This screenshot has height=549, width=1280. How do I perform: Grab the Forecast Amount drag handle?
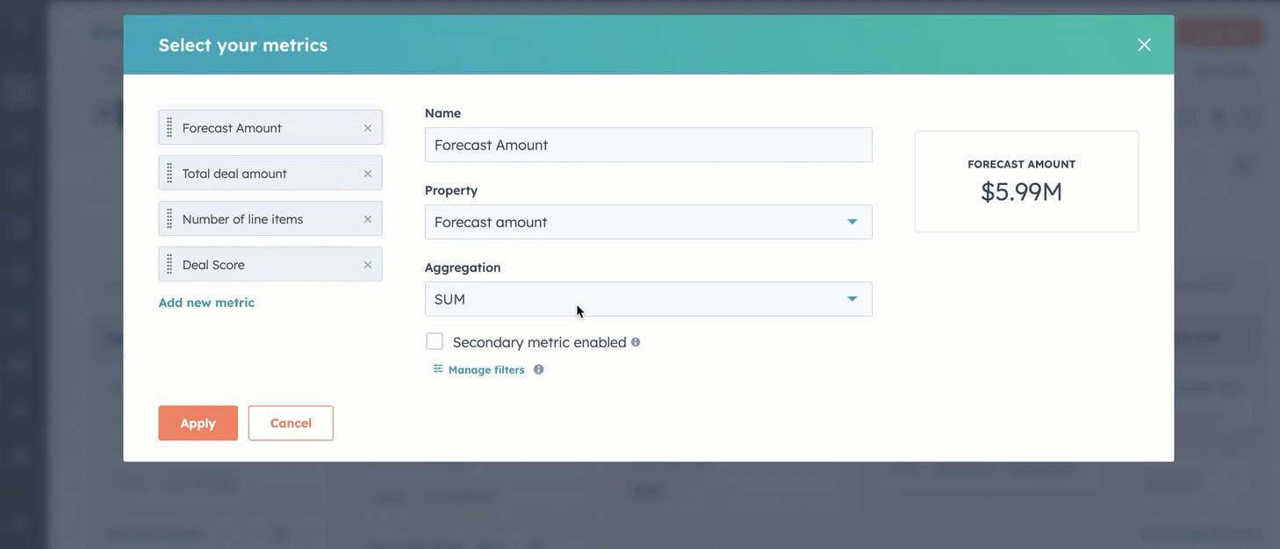(x=169, y=128)
